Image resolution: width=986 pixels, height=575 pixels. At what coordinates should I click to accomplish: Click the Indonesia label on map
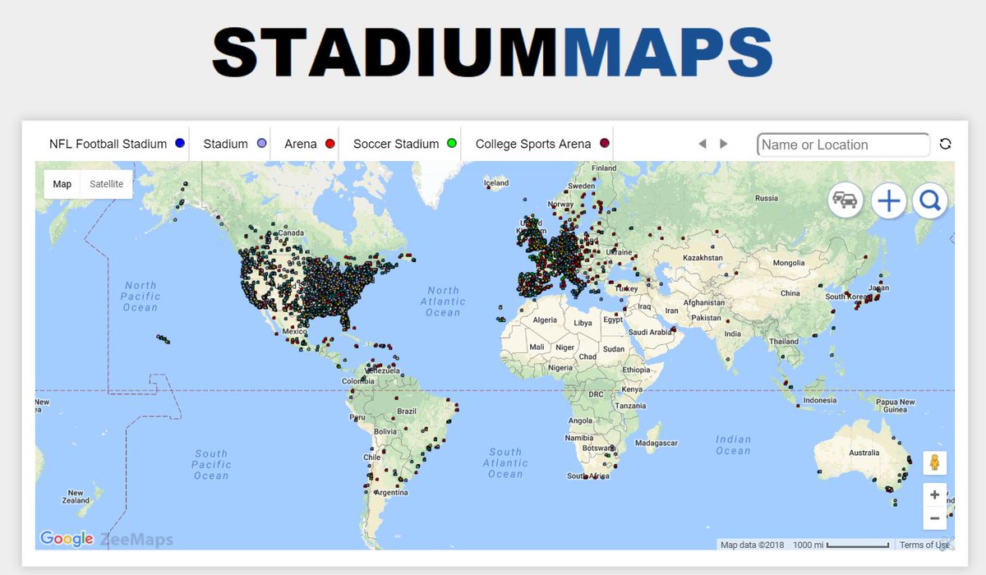820,400
